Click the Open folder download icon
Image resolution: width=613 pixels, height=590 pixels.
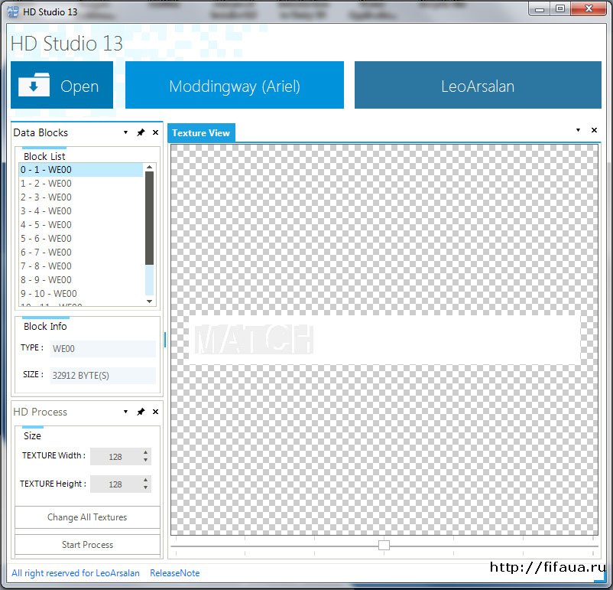click(34, 85)
